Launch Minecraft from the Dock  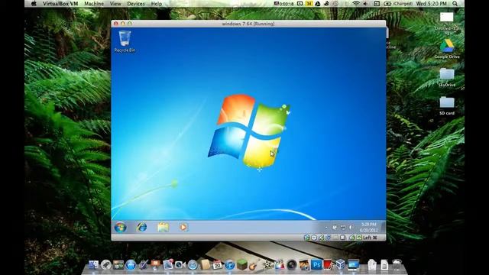click(x=241, y=265)
